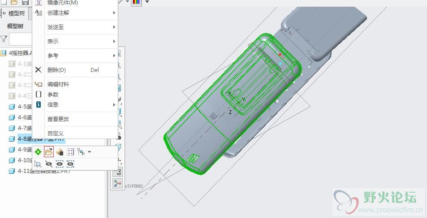Click the green Edit Definition icon
The height and width of the screenshot is (218, 427).
[38, 152]
